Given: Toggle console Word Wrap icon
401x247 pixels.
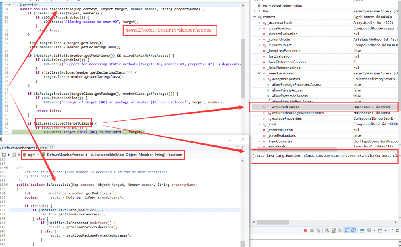Looking at the screenshot, I should click(x=340, y=230).
